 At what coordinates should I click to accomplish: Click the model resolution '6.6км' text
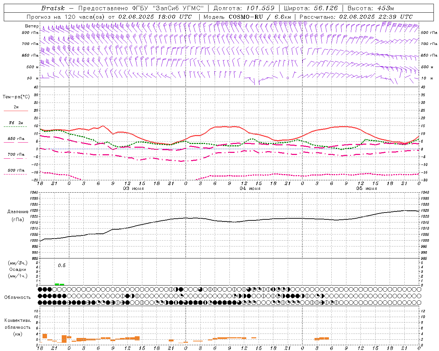283,17
